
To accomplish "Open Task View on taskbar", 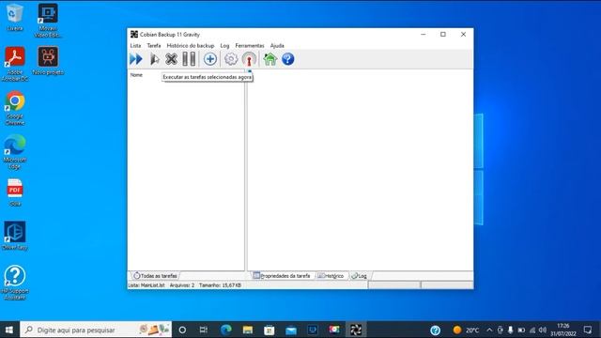I will point(204,330).
